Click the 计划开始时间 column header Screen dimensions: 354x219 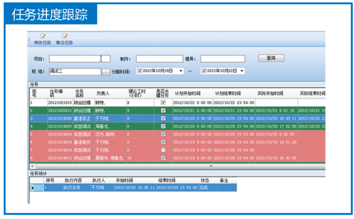click(x=193, y=93)
